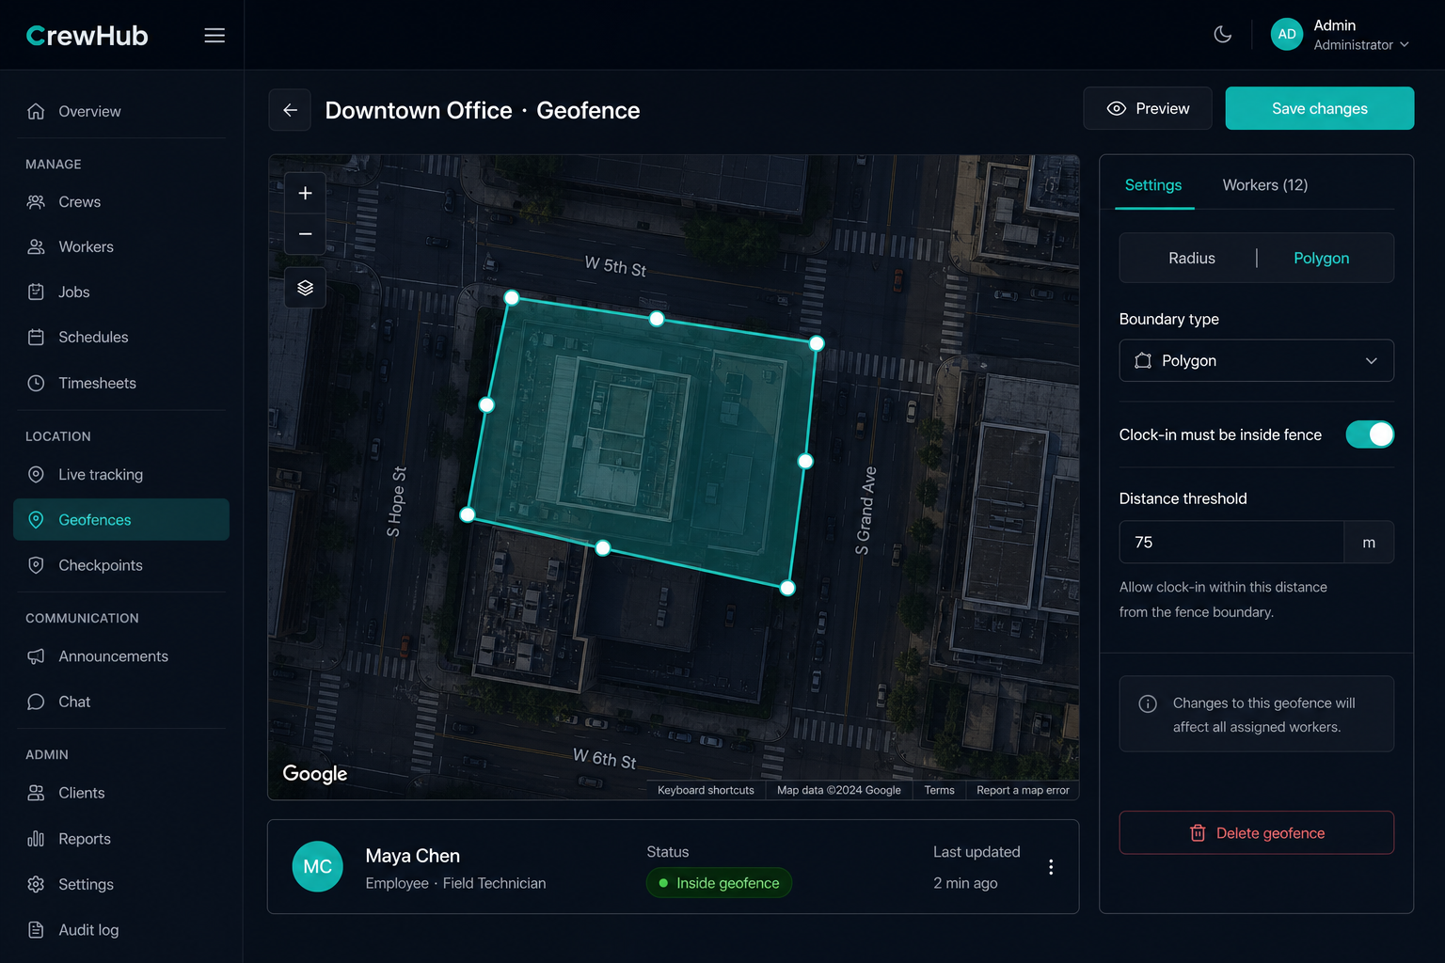The height and width of the screenshot is (963, 1445).
Task: Open Maya Chen row options menu
Action: coord(1051,867)
